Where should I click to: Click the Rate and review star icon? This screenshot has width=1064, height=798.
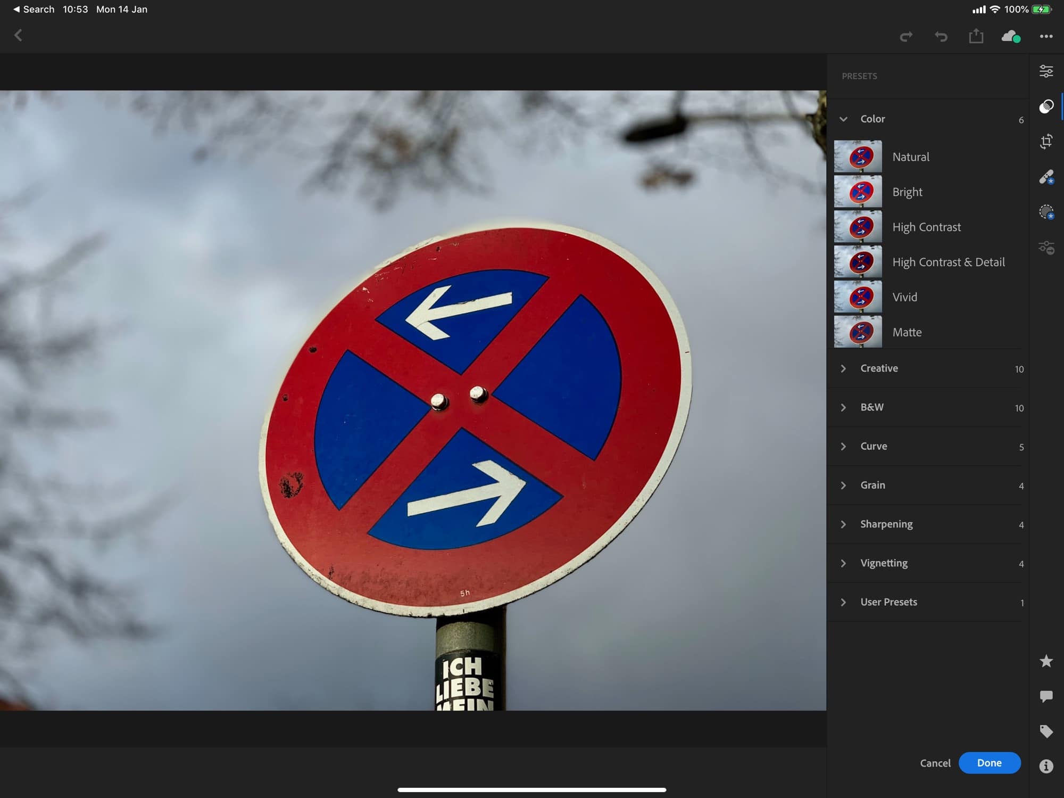(x=1046, y=661)
